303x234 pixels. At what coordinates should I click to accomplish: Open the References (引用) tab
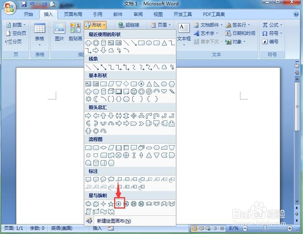(97, 14)
